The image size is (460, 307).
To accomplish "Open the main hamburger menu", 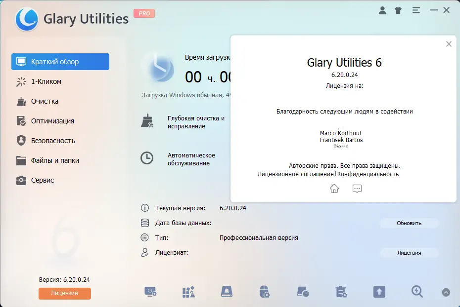I will tap(416, 10).
